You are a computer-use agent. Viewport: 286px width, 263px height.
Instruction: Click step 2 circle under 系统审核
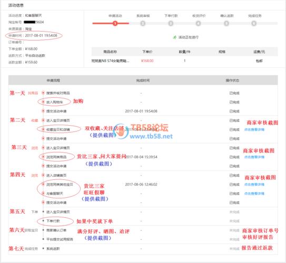click(143, 23)
